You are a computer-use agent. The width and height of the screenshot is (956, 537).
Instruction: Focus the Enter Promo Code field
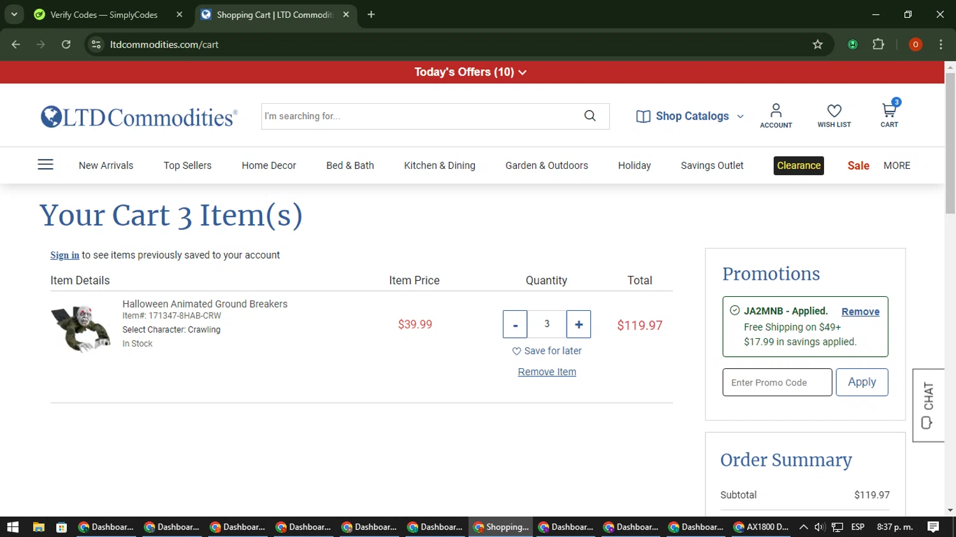pos(777,382)
